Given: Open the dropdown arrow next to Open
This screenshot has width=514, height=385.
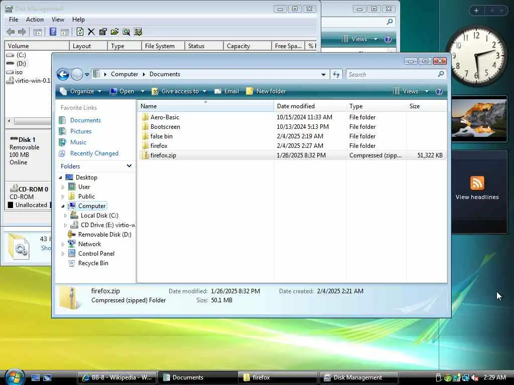Looking at the screenshot, I should pos(143,91).
